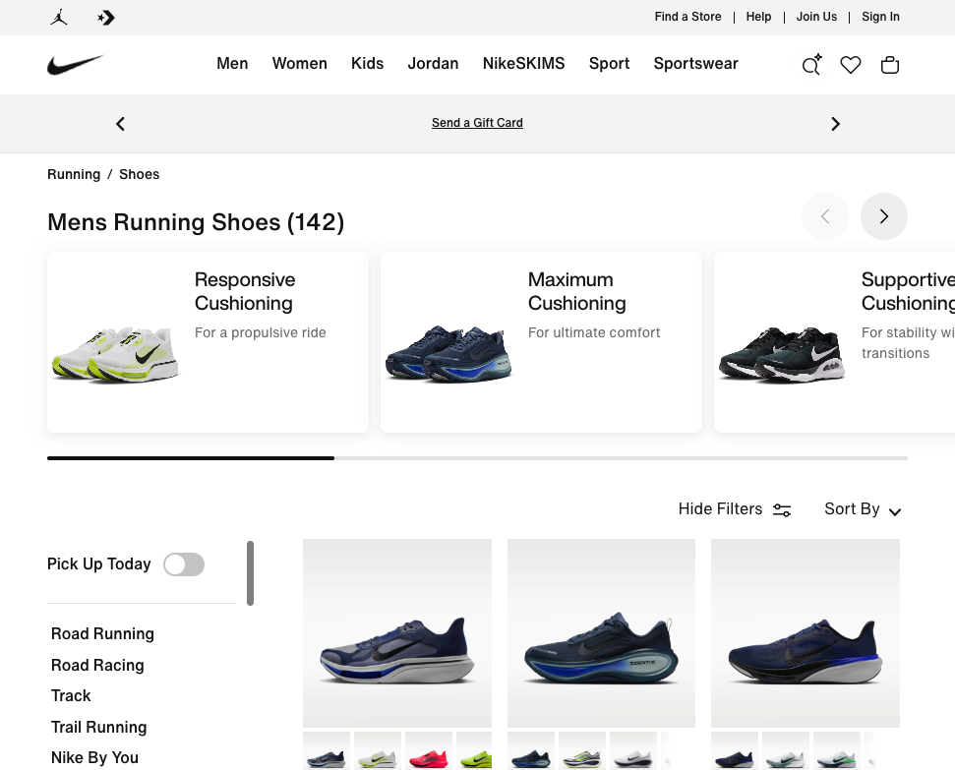The height and width of the screenshot is (770, 955).
Task: Filter by Road Racing
Action: click(x=97, y=665)
